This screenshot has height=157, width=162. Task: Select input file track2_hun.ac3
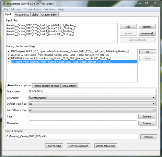coord(41,28)
